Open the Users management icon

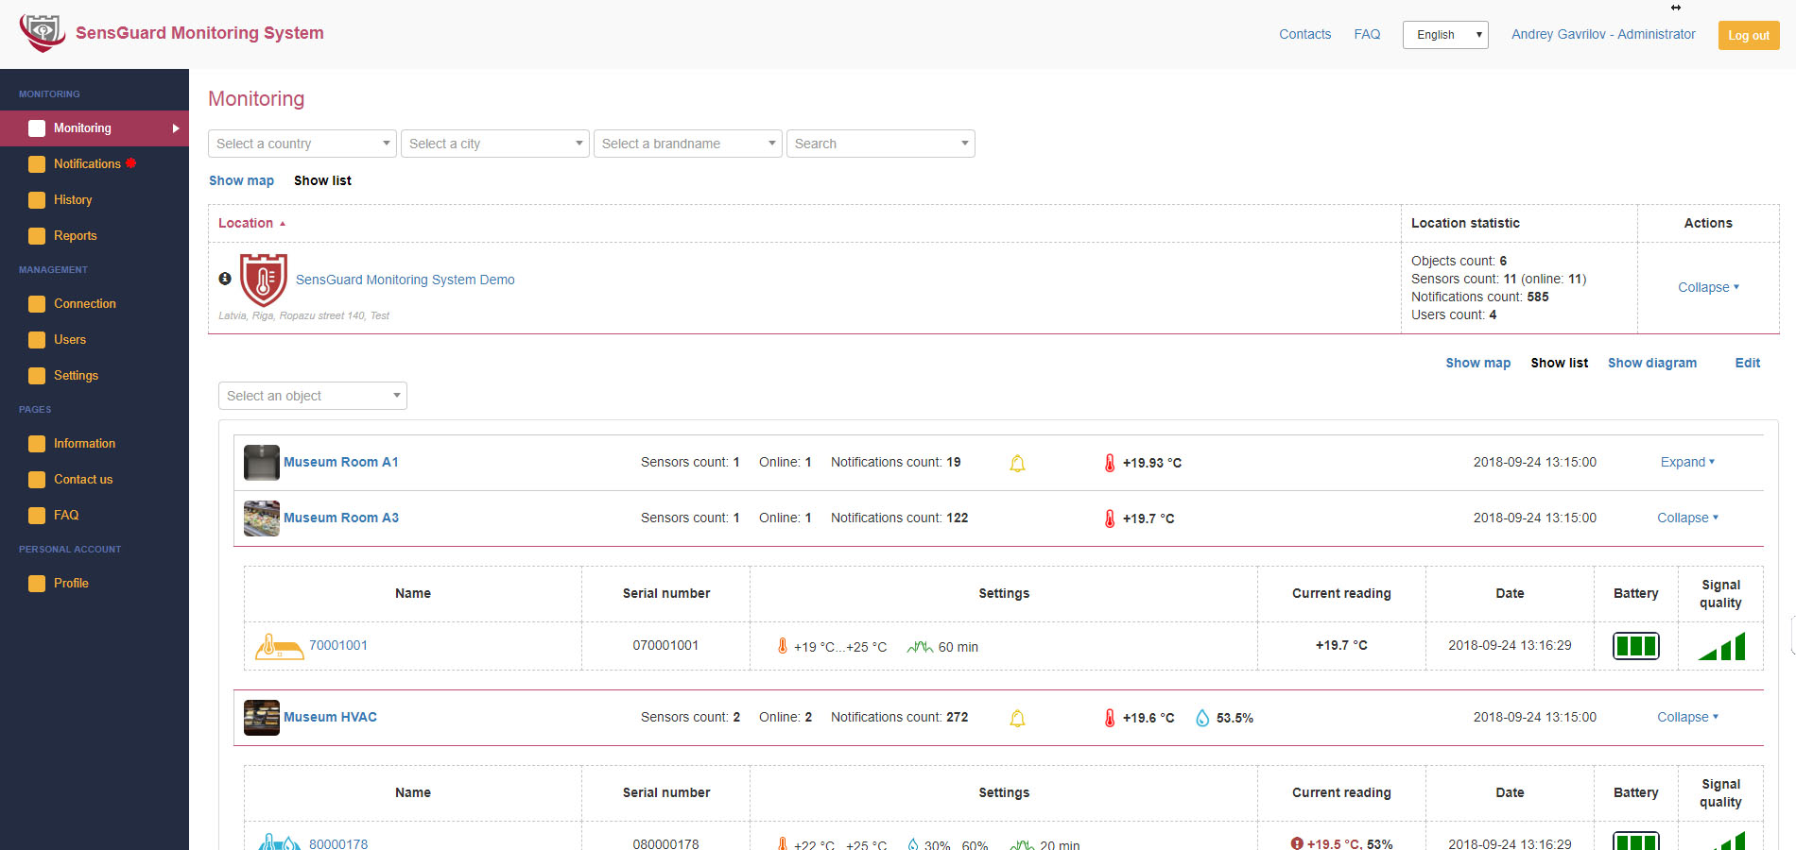(x=35, y=339)
